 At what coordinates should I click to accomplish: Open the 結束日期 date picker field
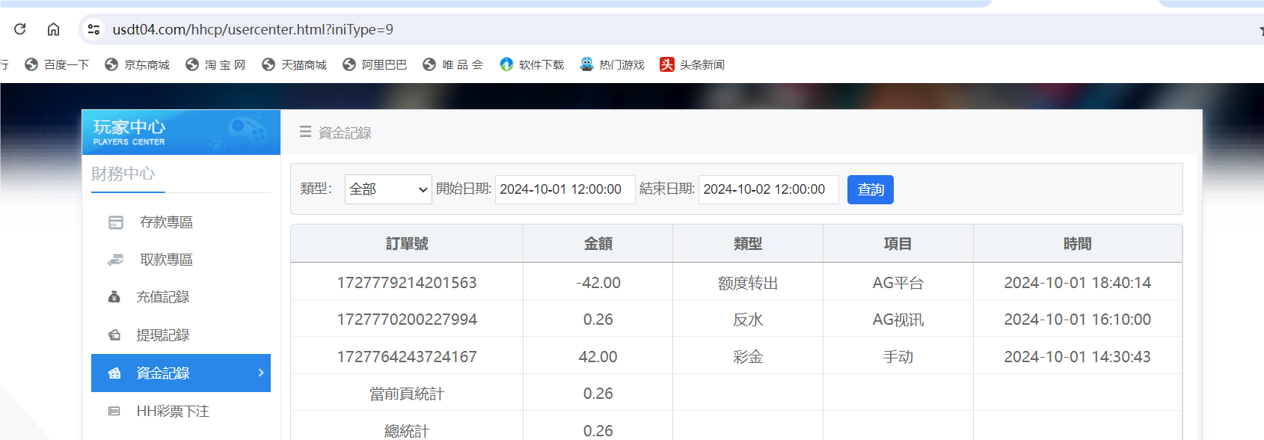768,189
